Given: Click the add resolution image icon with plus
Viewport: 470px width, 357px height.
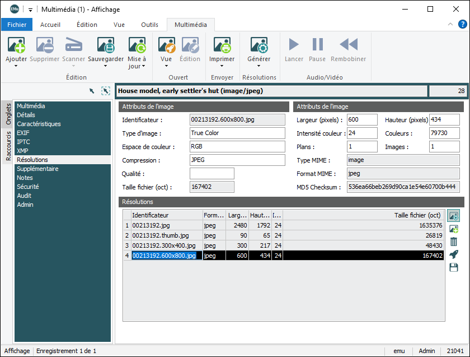Looking at the screenshot, I should 454,229.
